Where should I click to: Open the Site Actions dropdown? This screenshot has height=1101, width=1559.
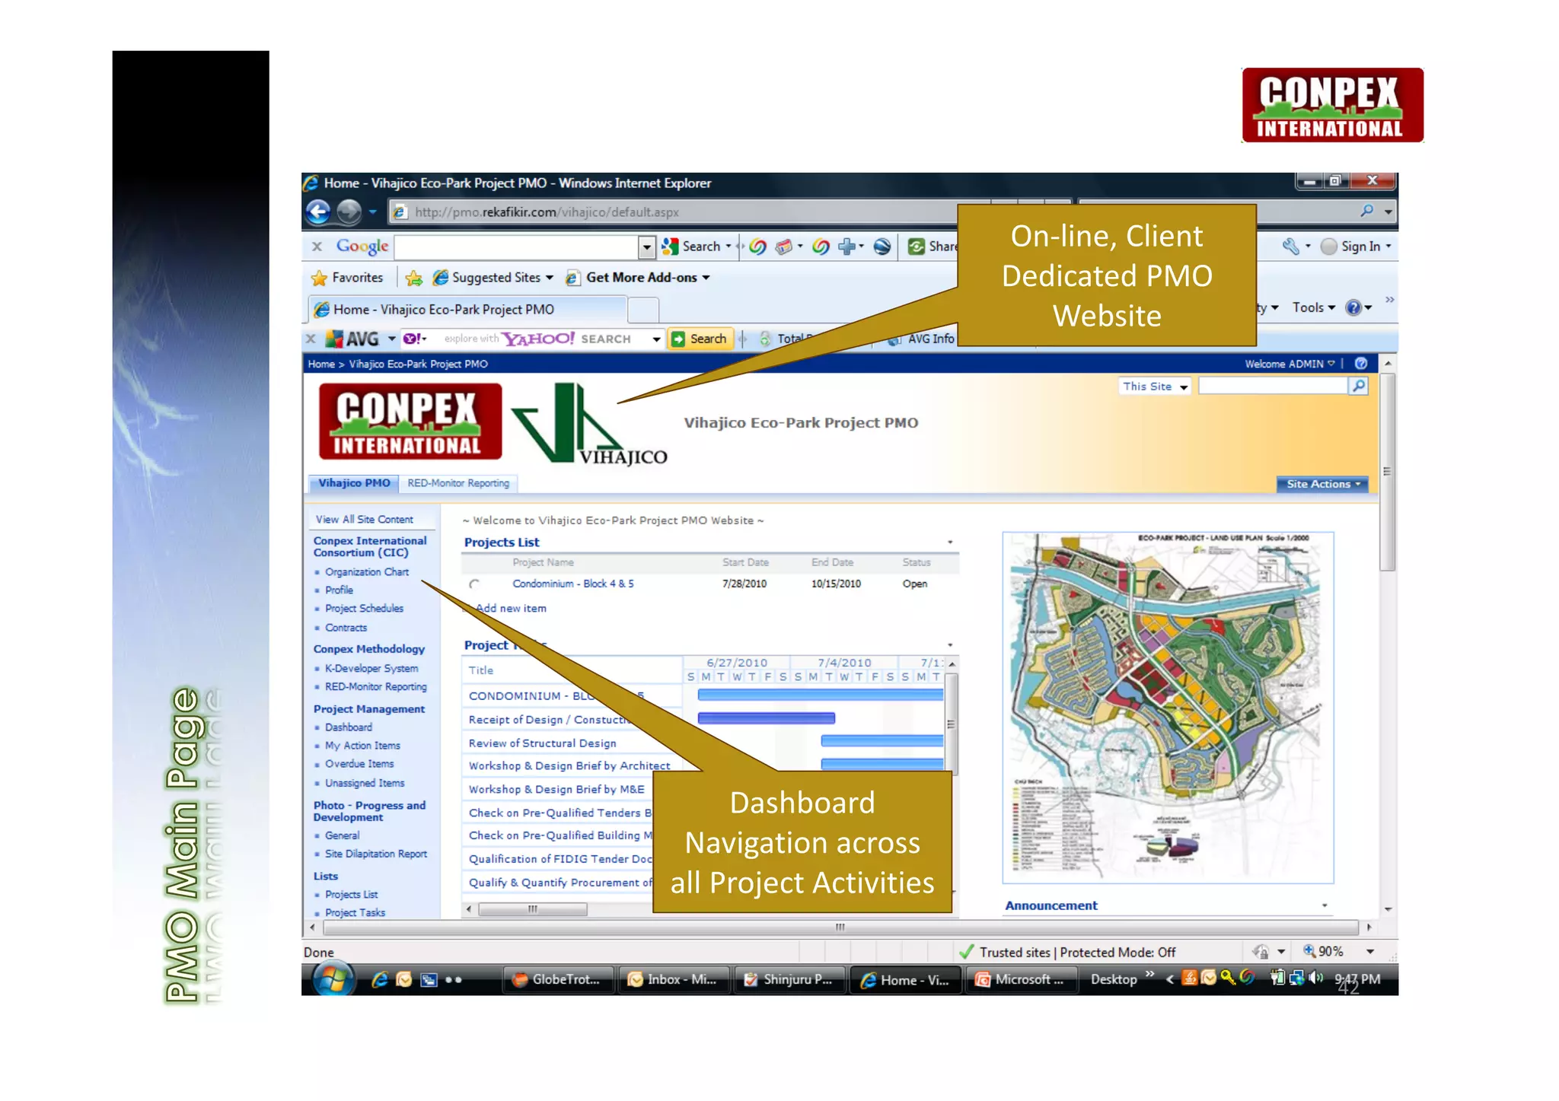[x=1322, y=484]
